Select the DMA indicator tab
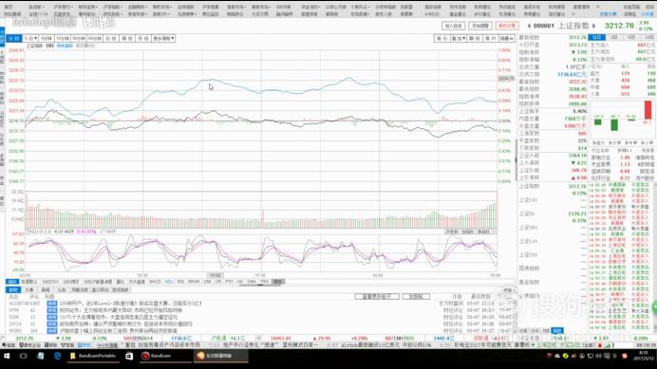 point(252,282)
